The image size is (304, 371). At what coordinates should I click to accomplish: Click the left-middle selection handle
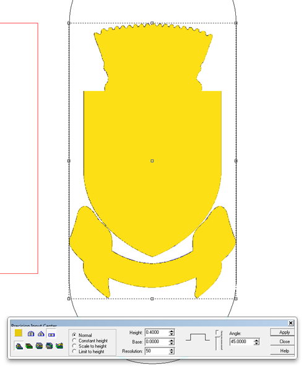click(69, 161)
